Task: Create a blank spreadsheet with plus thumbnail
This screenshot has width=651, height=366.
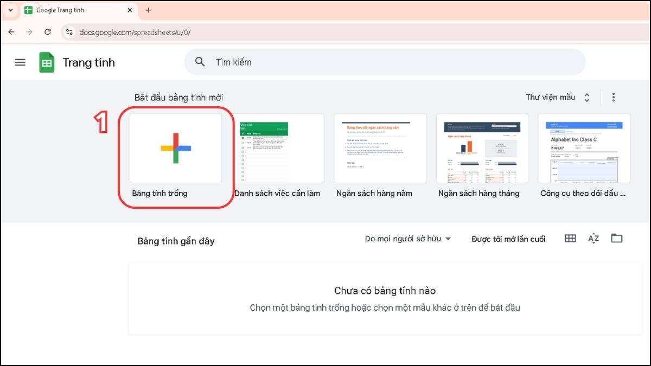Action: coord(176,148)
